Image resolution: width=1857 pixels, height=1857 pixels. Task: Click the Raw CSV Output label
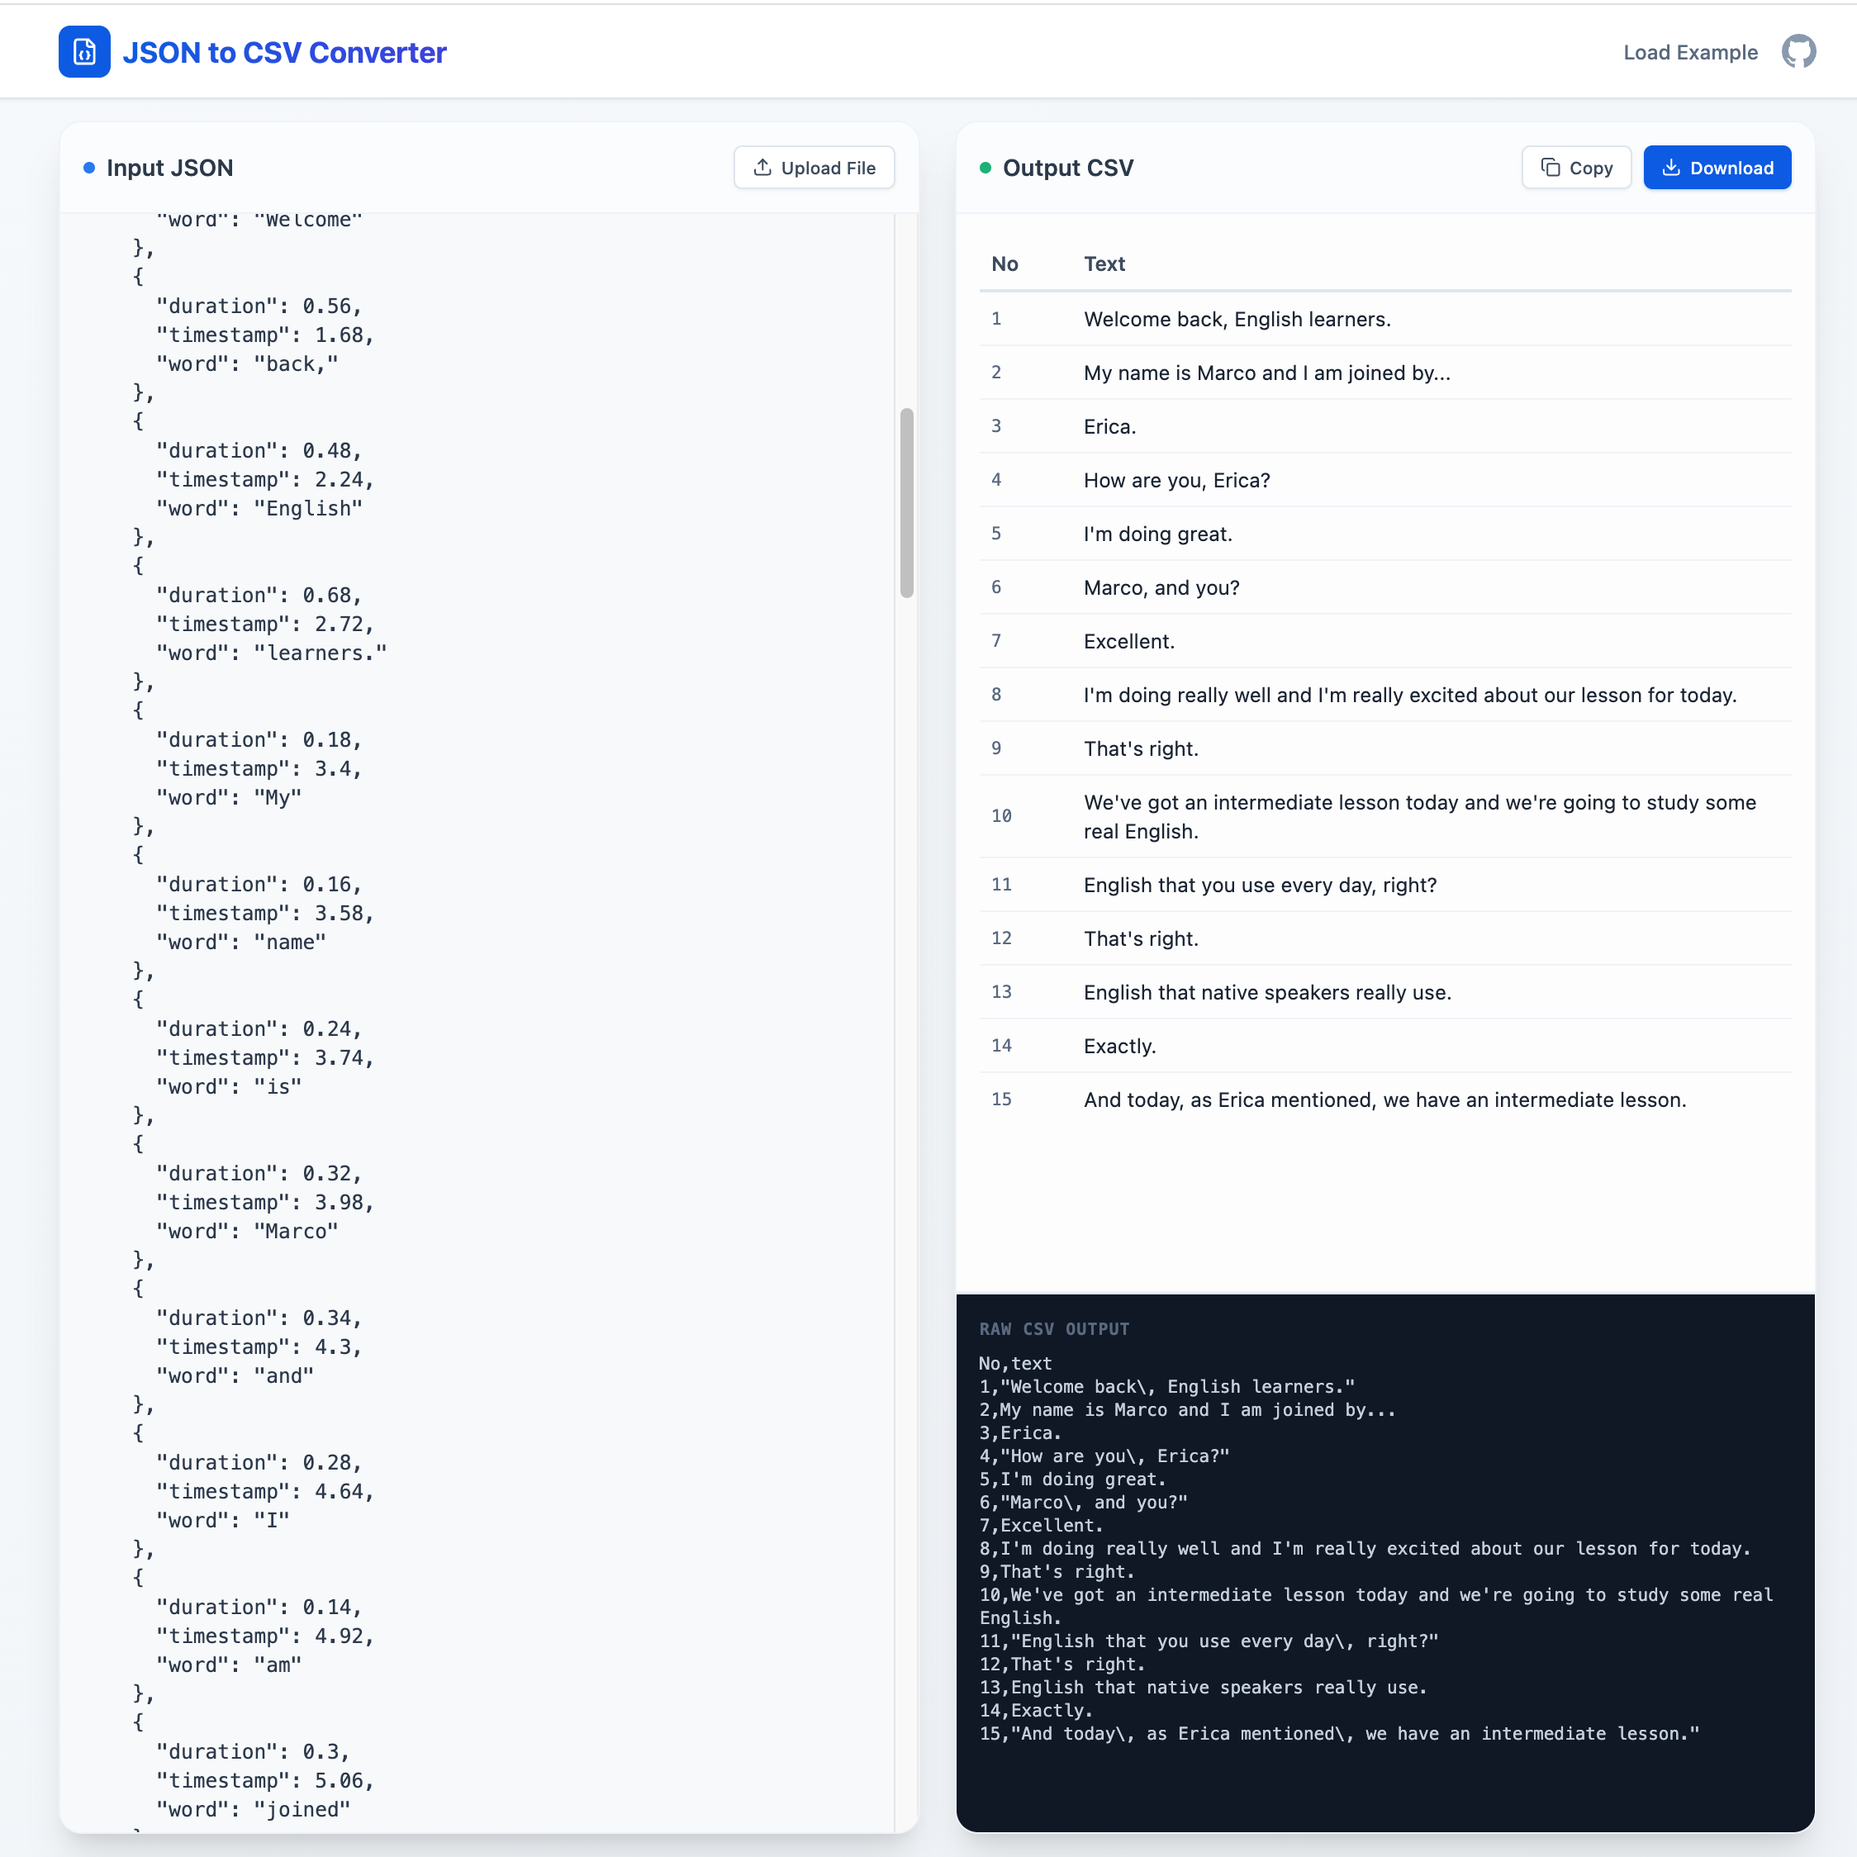pyautogui.click(x=1053, y=1329)
